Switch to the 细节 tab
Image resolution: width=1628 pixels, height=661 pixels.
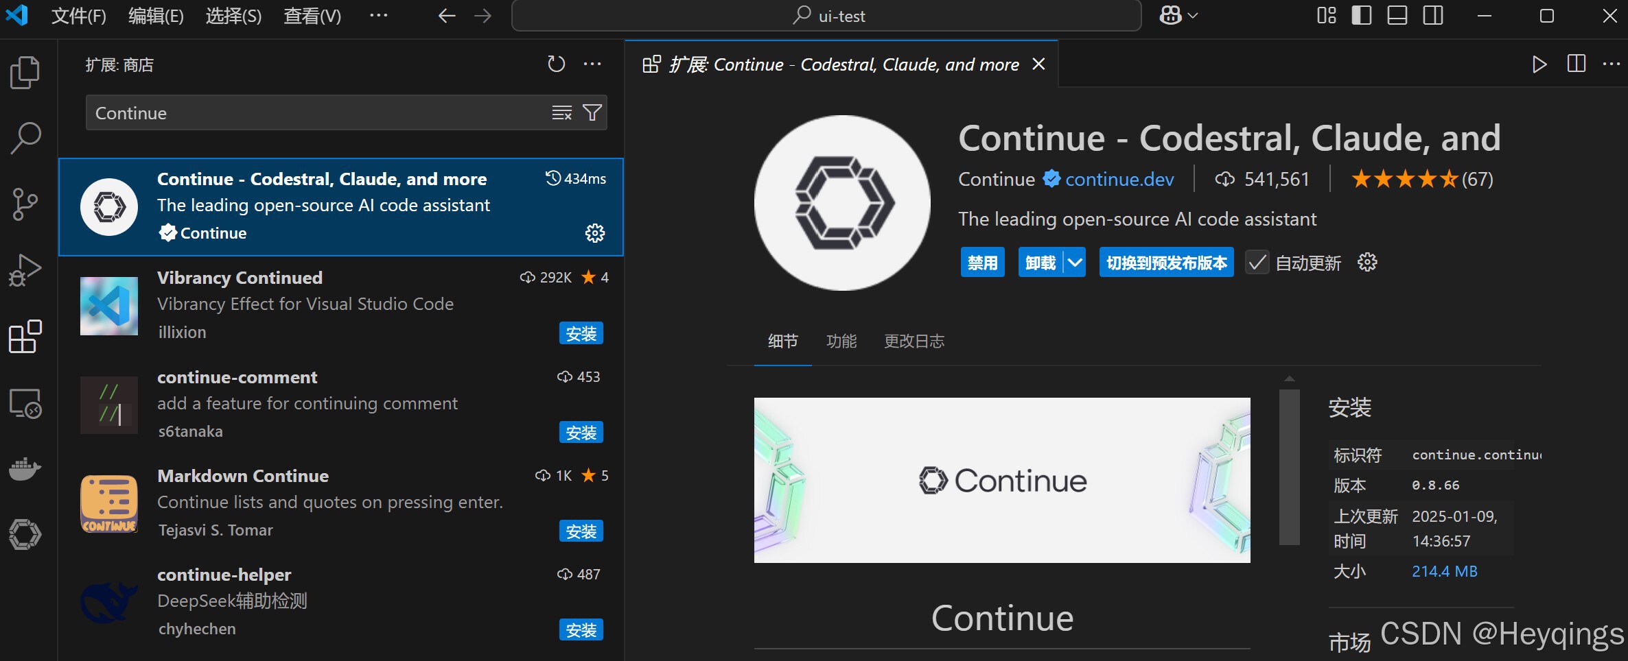[x=782, y=341]
